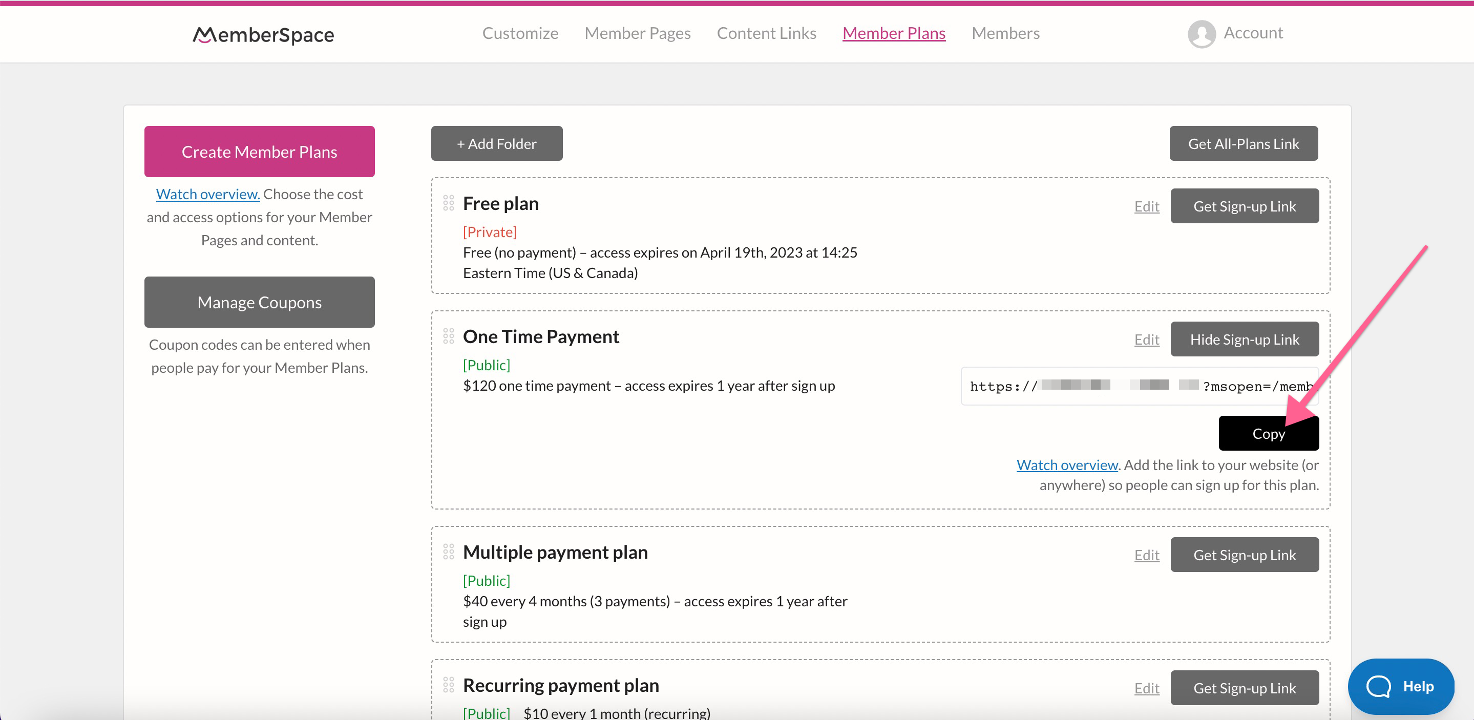The image size is (1474, 720).
Task: Click Get All-Plans Link
Action: tap(1244, 143)
